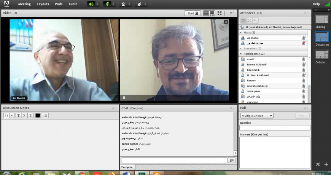Click the manage layouts tools icon

coord(318,164)
